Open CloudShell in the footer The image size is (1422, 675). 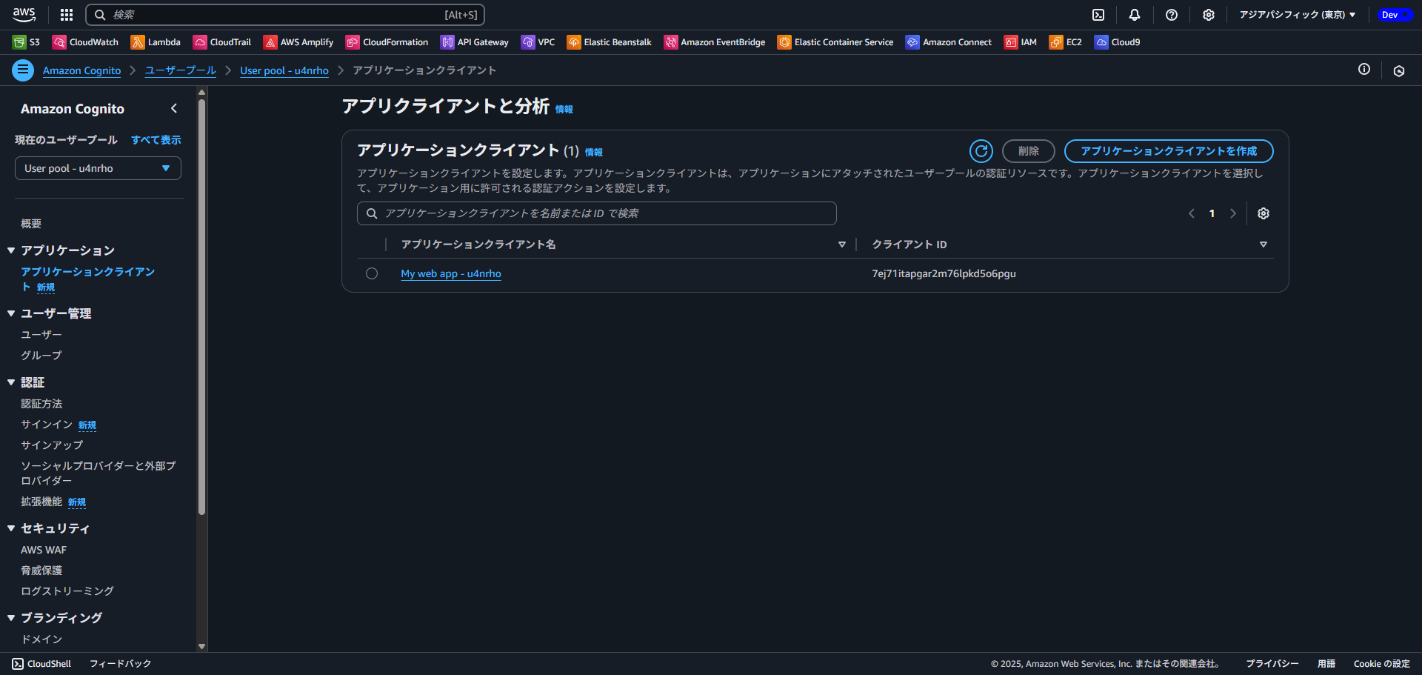(x=42, y=664)
